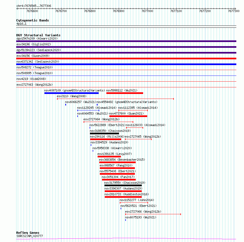Click nsv508995 (Teague2010) variant label
244x242 pixels.
[35, 73]
